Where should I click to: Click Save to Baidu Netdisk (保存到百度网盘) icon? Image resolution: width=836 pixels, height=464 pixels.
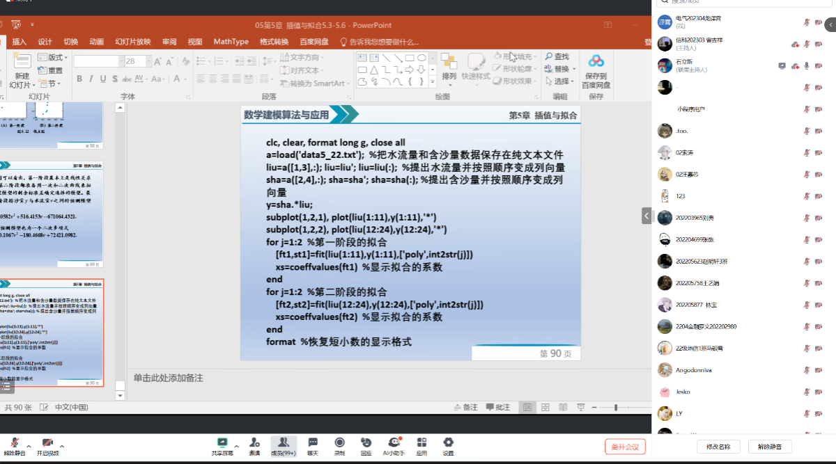coord(596,70)
